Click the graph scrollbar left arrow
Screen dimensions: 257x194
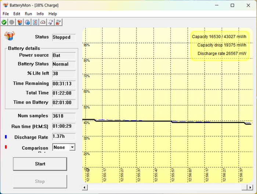pyautogui.click(x=85, y=187)
